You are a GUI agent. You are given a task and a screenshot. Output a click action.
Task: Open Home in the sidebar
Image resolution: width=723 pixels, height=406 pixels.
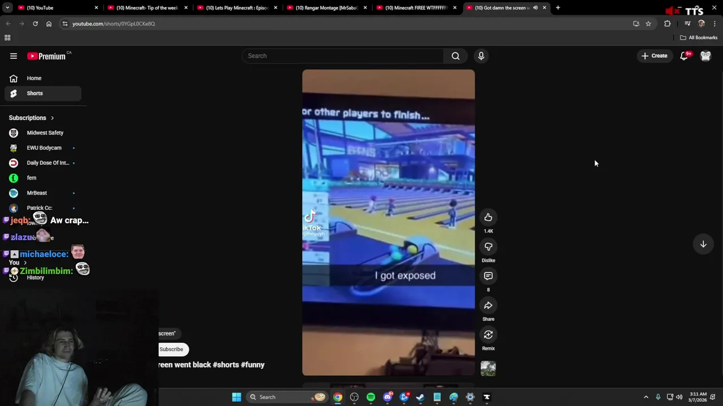pyautogui.click(x=43, y=78)
